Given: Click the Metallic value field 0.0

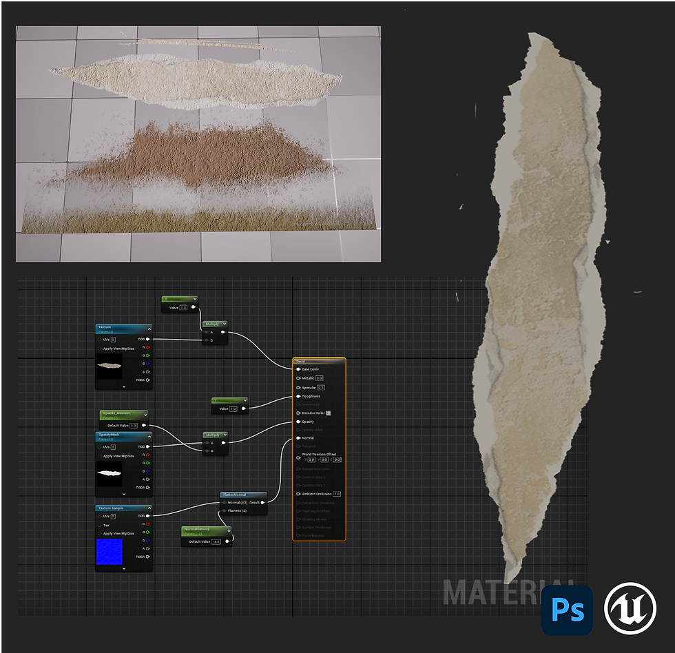Looking at the screenshot, I should click(319, 378).
